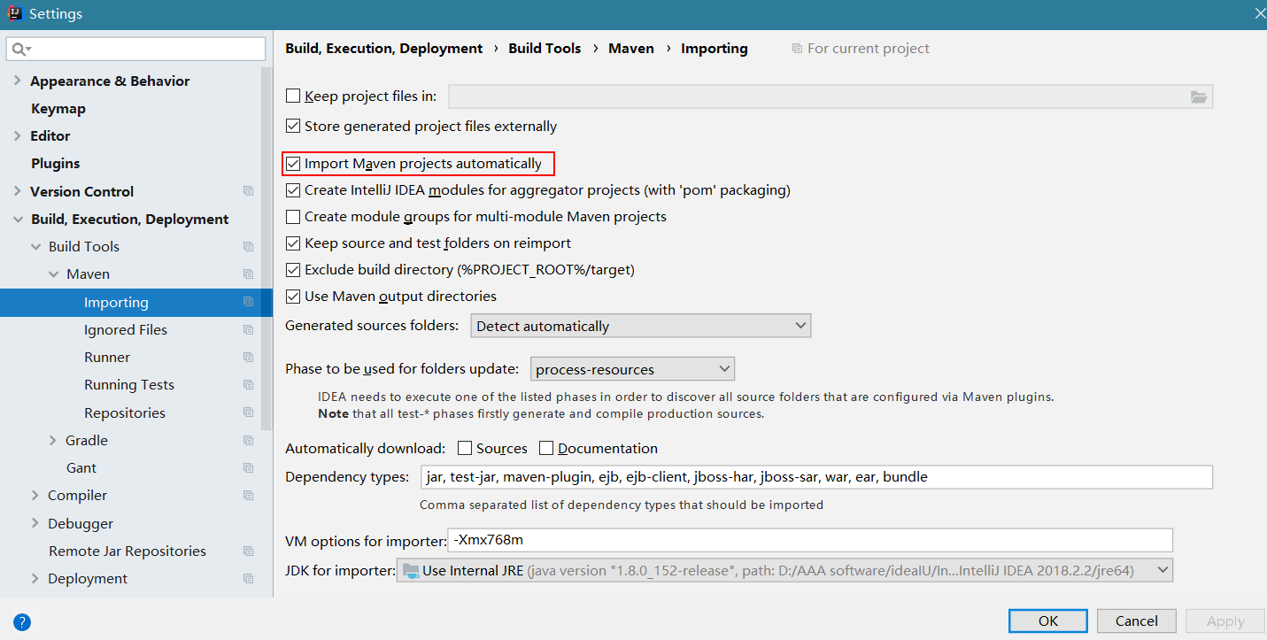
Task: Click the Dependency types text field
Action: [x=817, y=477]
